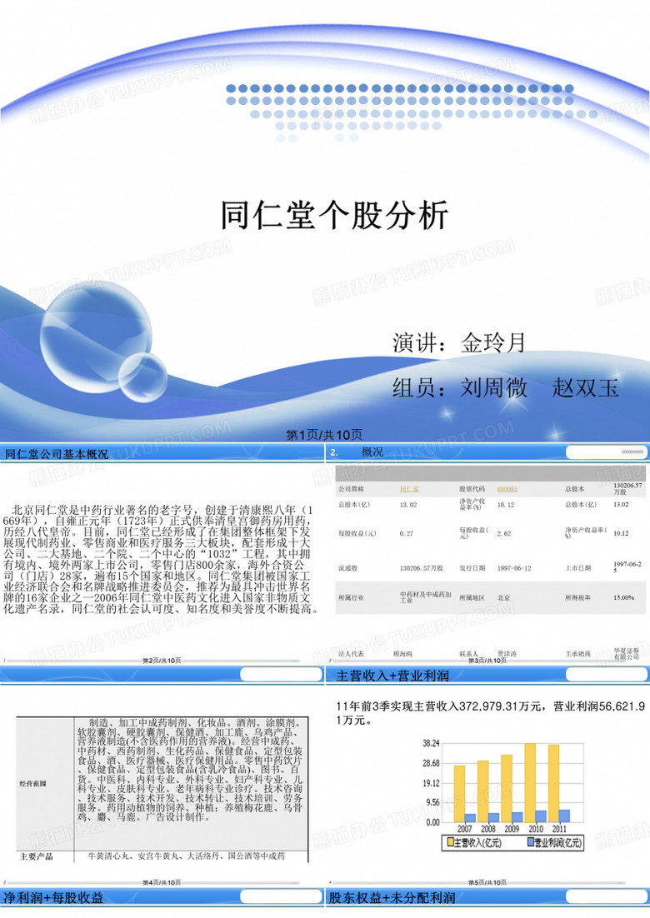This screenshot has width=650, height=918.
Task: Open the 同仁堂 company name link
Action: (x=409, y=489)
